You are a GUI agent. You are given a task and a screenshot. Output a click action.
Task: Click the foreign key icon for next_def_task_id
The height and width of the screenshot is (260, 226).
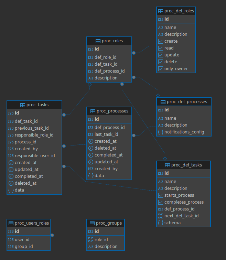(x=161, y=216)
